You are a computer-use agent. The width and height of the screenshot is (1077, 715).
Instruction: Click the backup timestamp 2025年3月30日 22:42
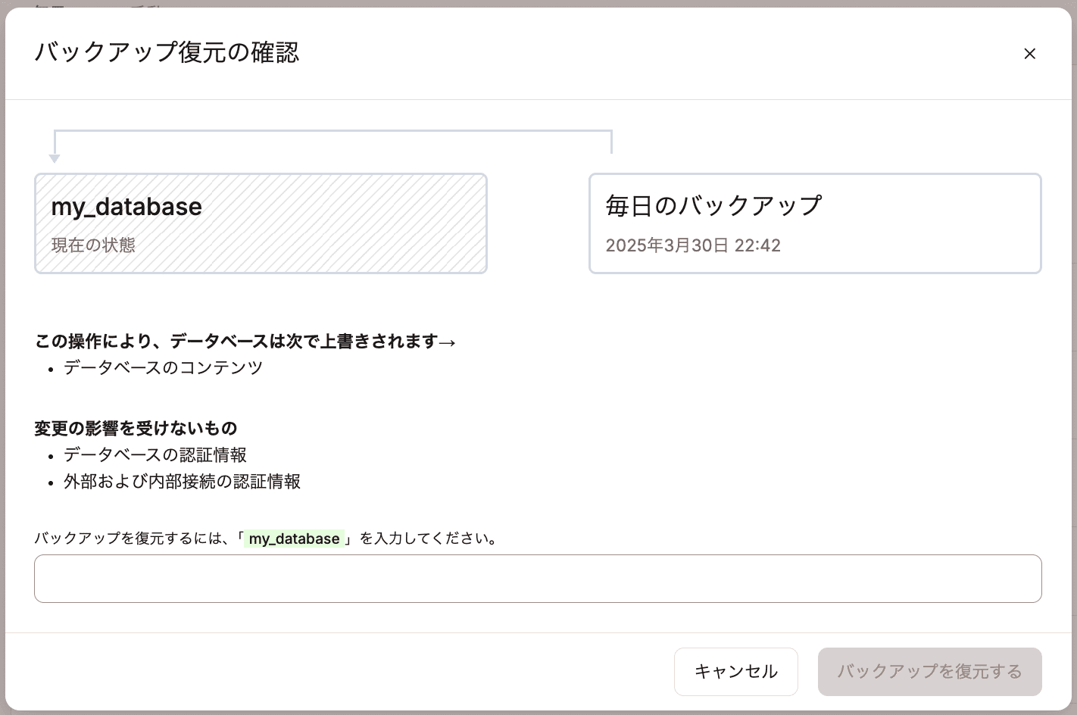[x=693, y=245]
